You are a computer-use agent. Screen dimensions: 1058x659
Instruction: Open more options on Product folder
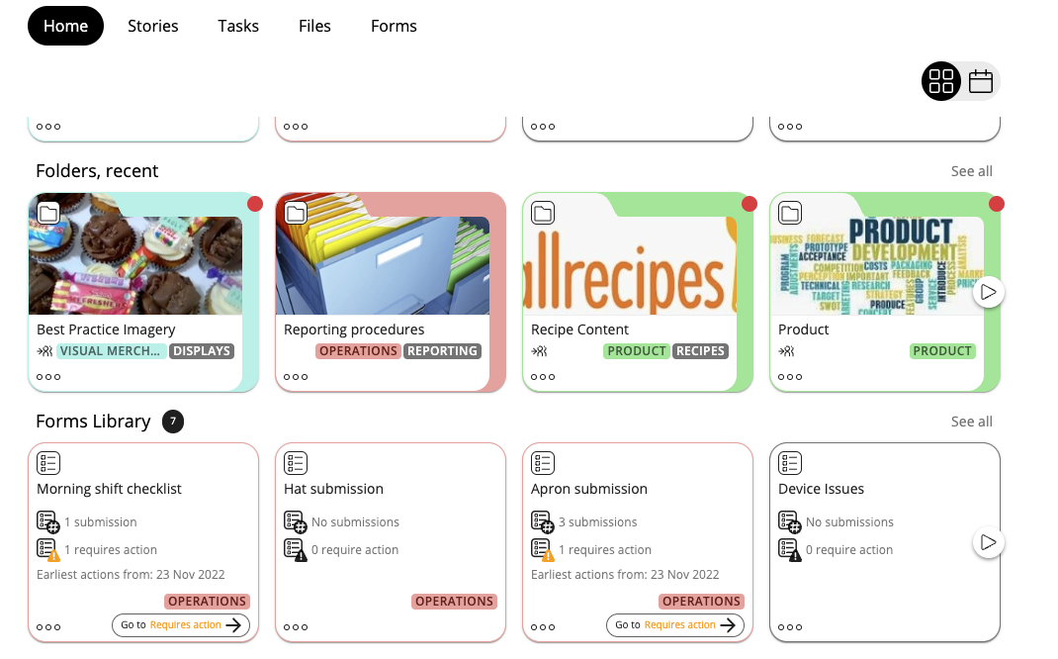[789, 377]
